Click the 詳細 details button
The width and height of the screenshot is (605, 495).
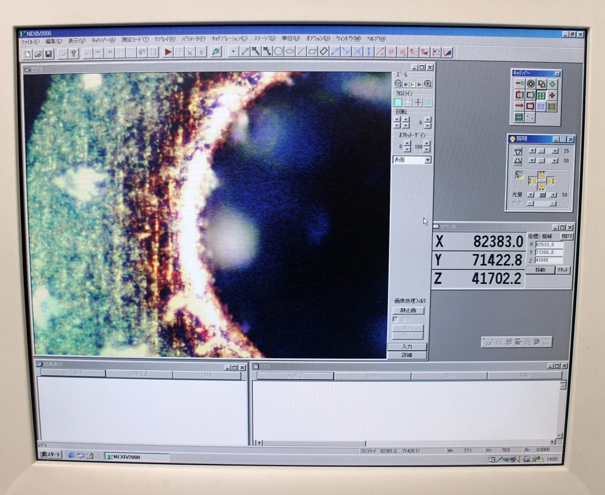[x=407, y=355]
